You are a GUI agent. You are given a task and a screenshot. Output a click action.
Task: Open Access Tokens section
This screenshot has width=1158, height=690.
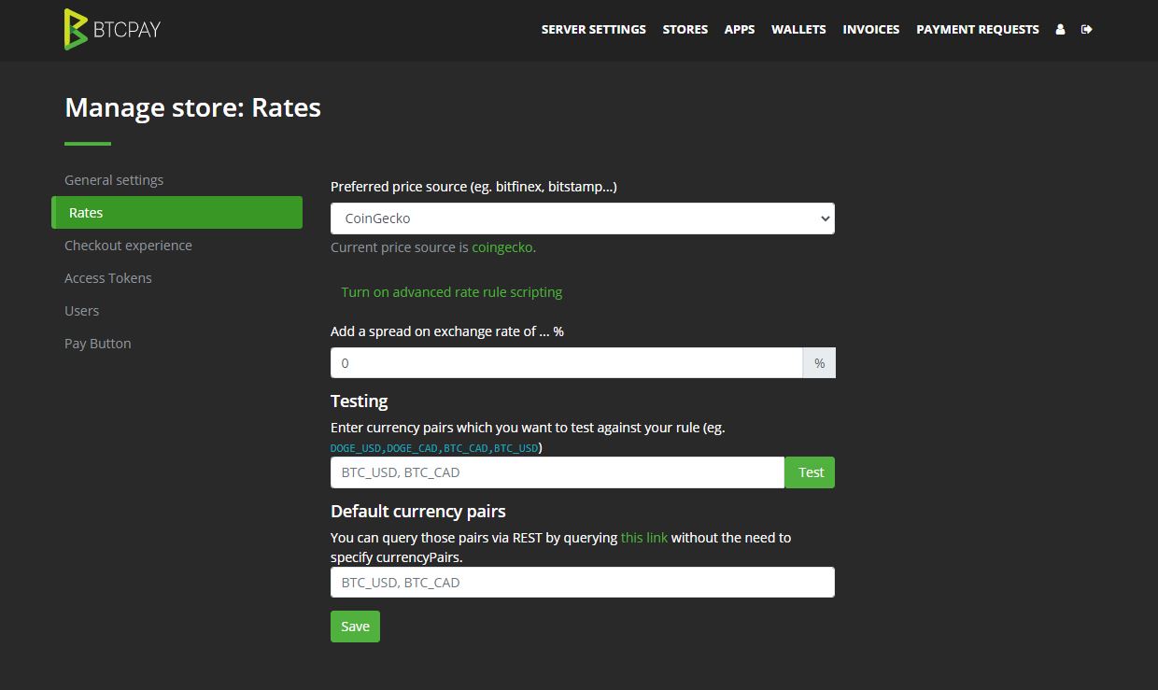point(108,278)
